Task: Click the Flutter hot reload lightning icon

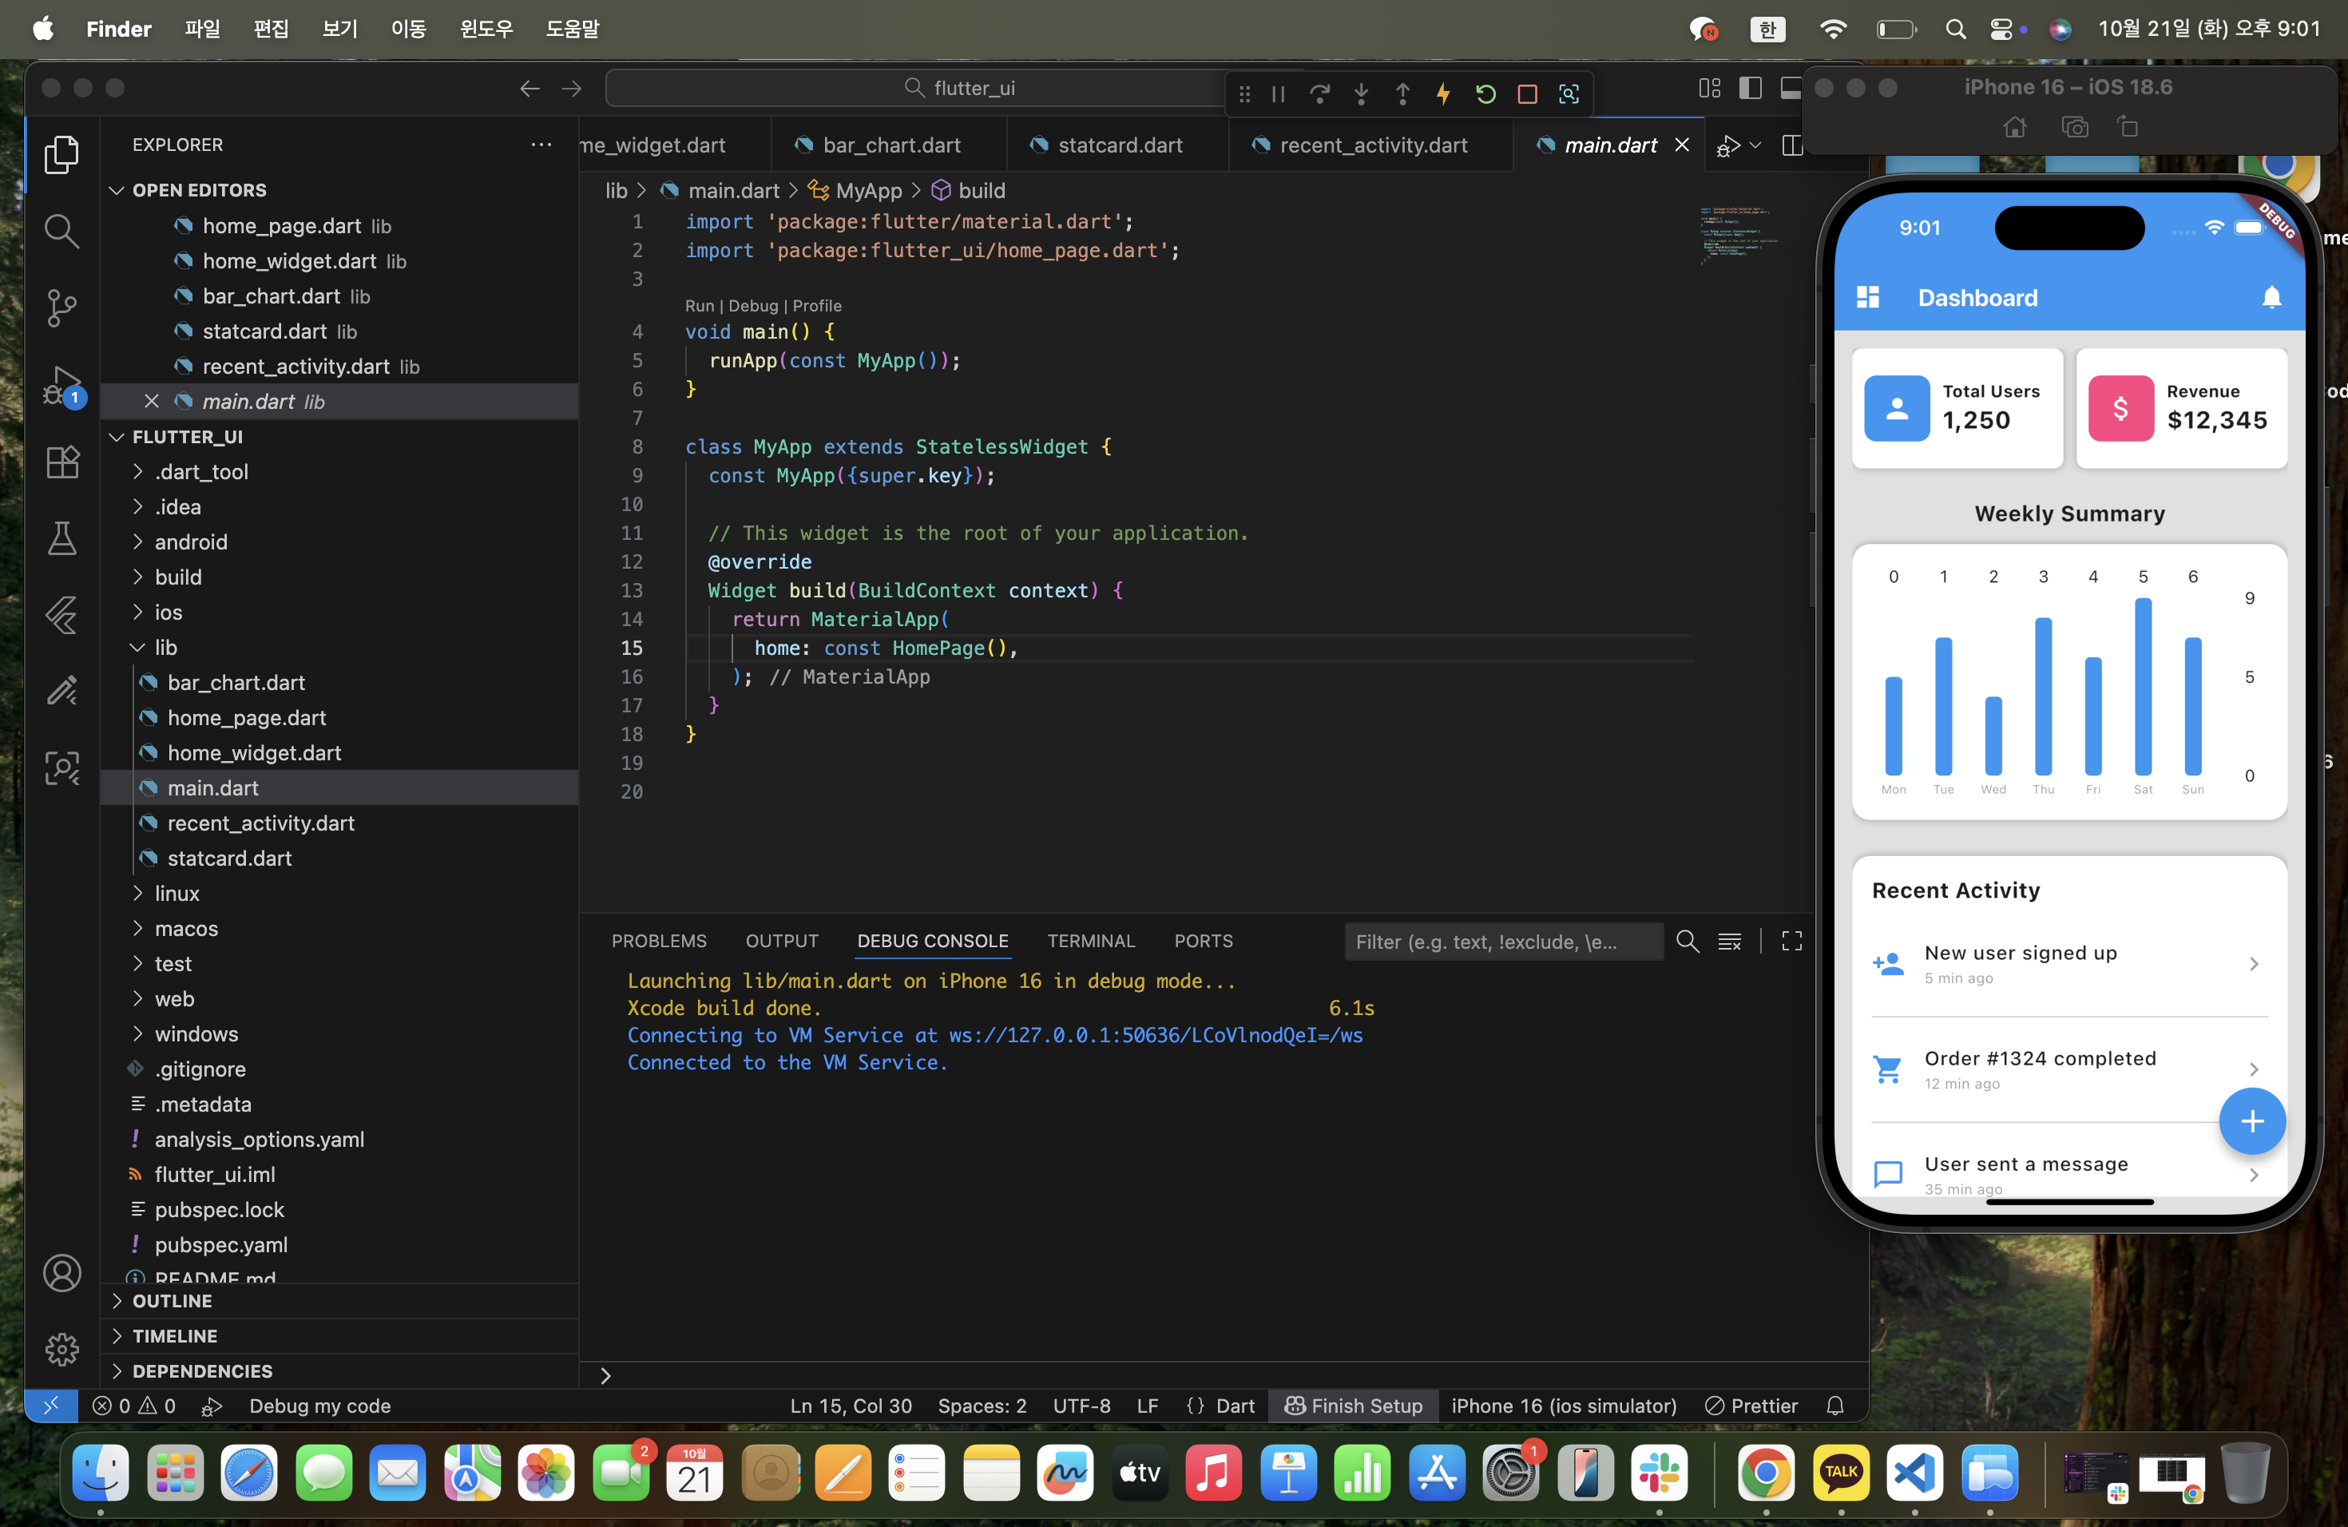Action: pos(1443,93)
